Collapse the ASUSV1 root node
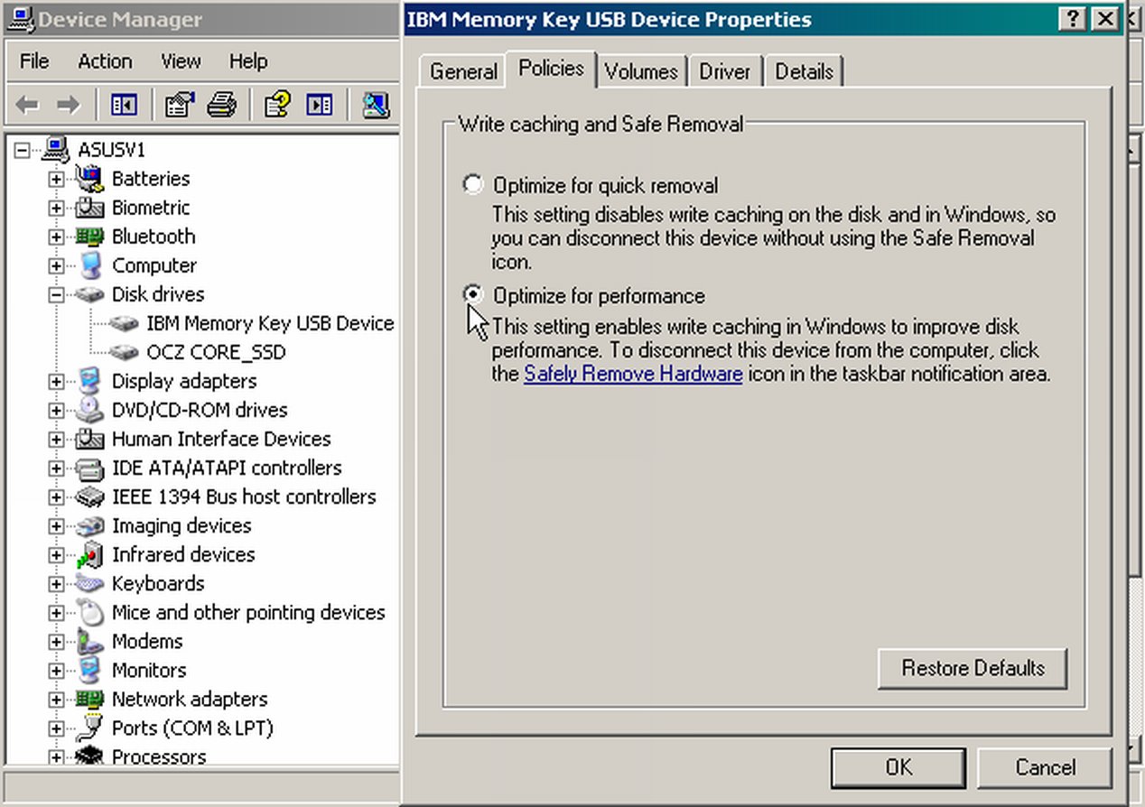 [22, 150]
